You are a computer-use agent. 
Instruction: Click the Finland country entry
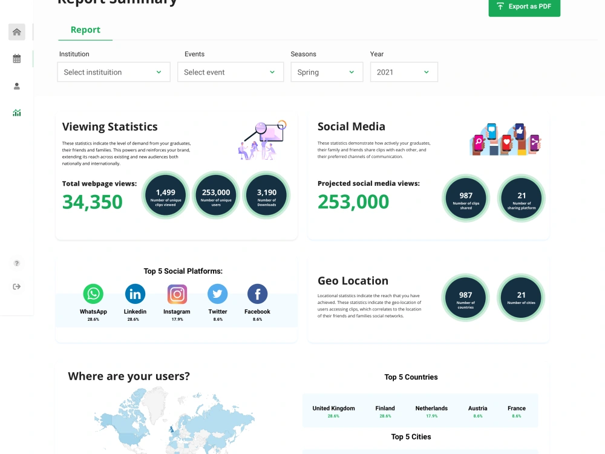tap(385, 411)
